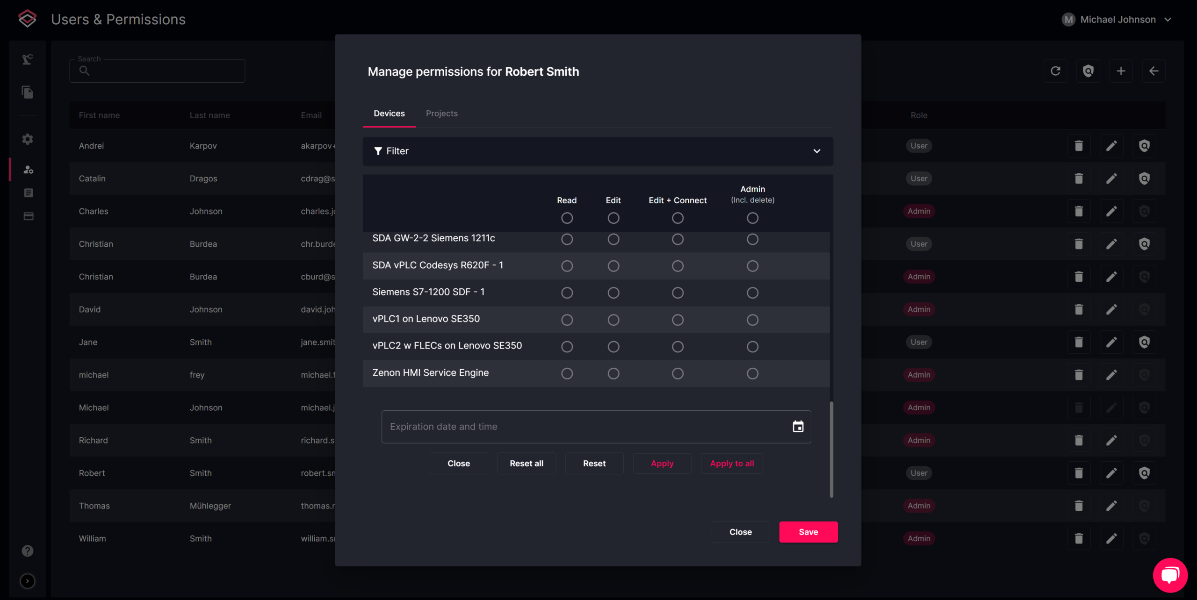Select the Devices tab

389,114
